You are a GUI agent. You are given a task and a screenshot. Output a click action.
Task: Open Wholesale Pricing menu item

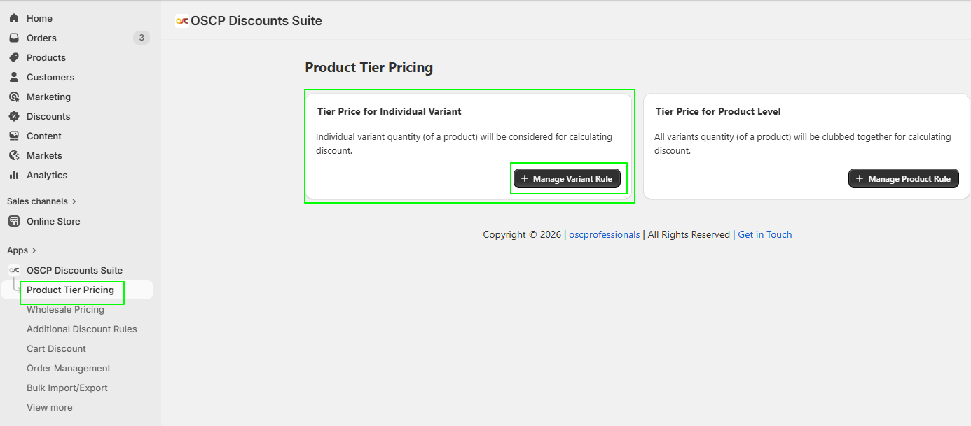pyautogui.click(x=65, y=309)
